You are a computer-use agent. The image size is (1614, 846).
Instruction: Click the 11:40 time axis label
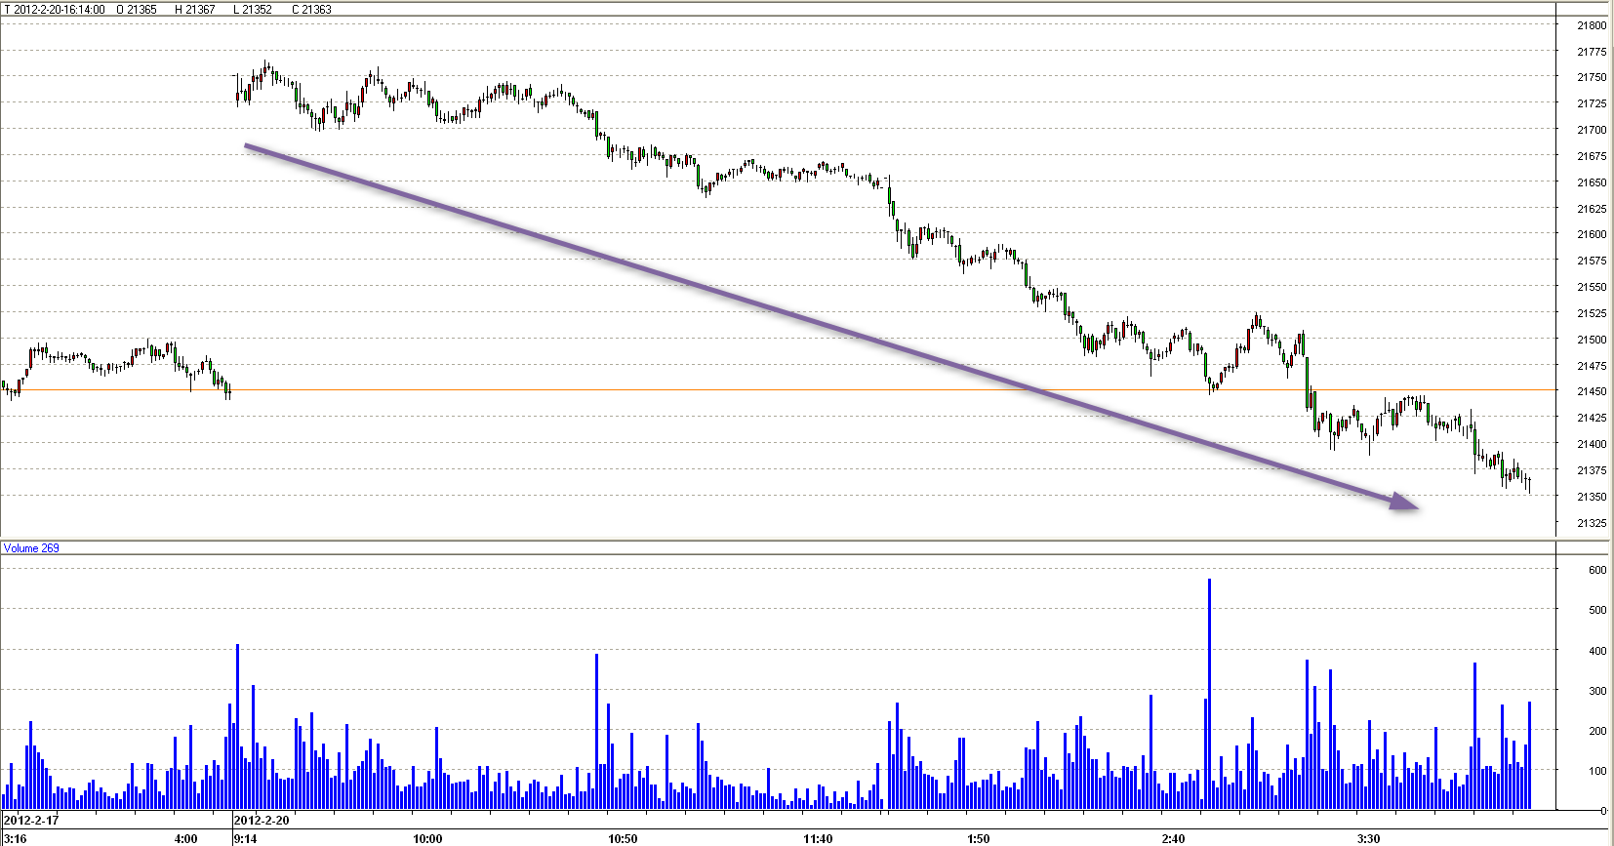click(818, 838)
